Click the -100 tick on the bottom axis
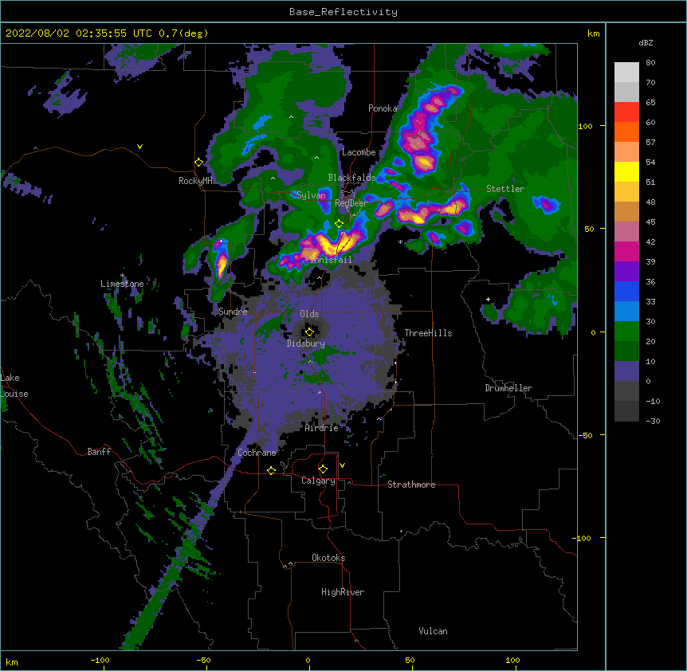The image size is (687, 671). click(100, 660)
